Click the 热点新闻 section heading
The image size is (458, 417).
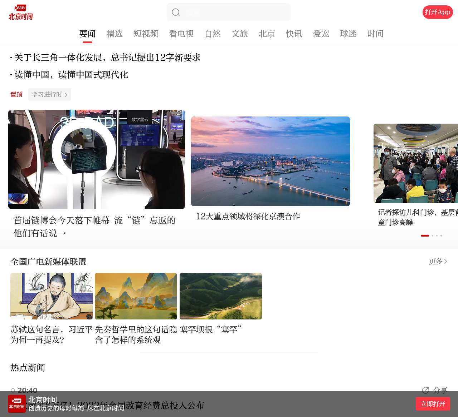click(x=28, y=368)
